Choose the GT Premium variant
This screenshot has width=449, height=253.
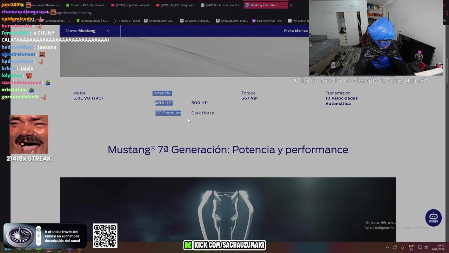[168, 113]
